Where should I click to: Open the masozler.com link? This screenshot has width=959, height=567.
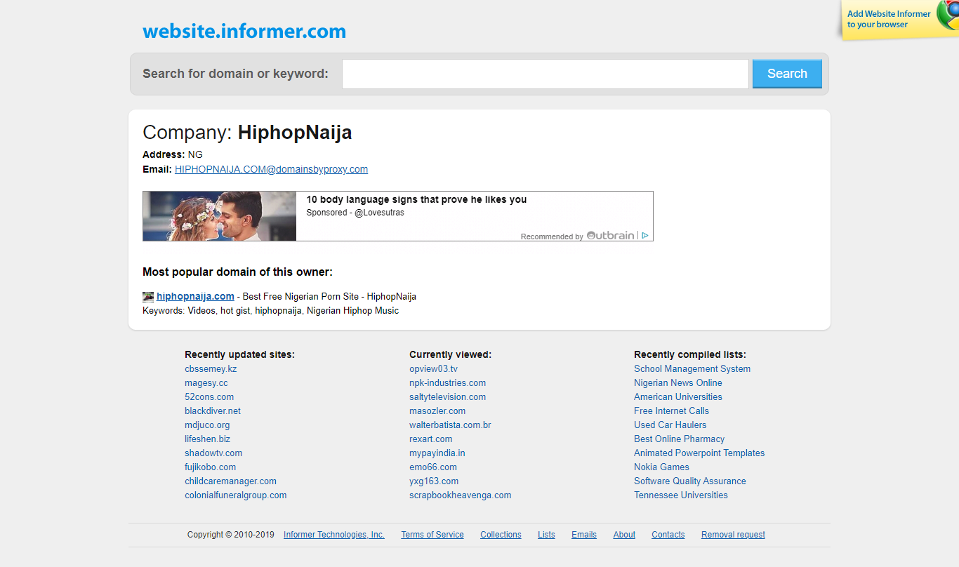437,411
